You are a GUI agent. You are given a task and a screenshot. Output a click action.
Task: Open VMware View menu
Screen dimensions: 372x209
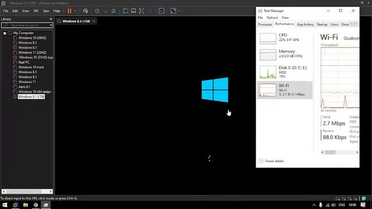26,11
